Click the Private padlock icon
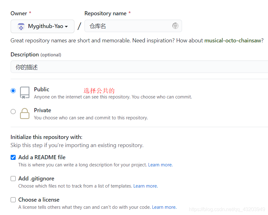The height and width of the screenshot is (215, 268). click(25, 113)
